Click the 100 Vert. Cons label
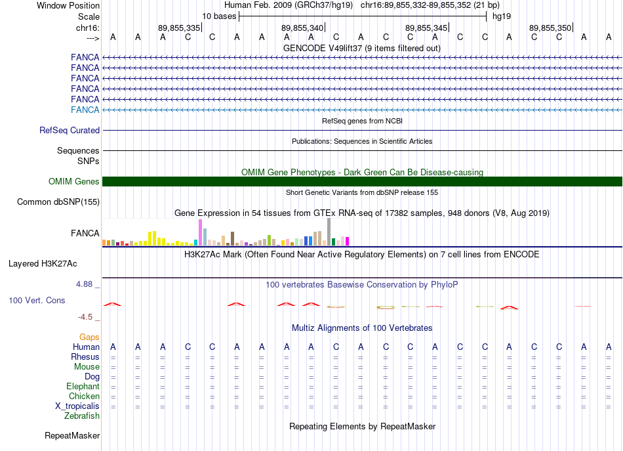Image resolution: width=623 pixels, height=451 pixels. (37, 300)
